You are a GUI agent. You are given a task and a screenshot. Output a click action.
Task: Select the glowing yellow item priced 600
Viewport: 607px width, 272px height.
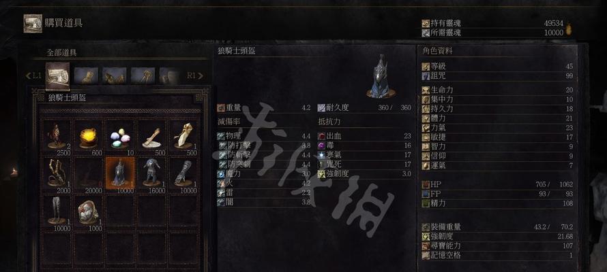[88, 137]
